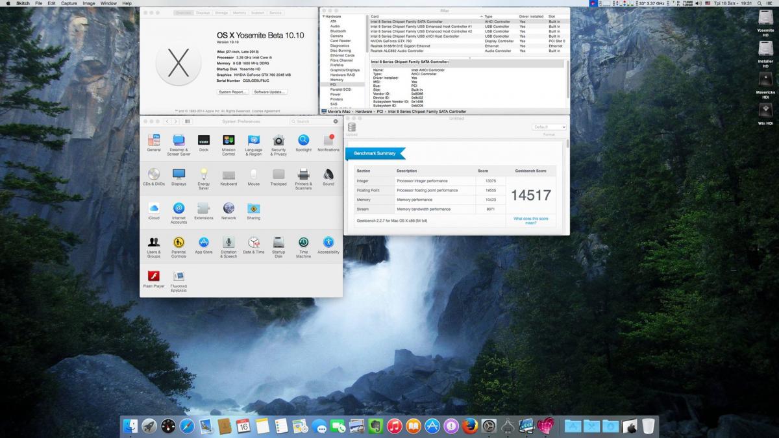Open Dictation & Speech preferences

tap(229, 247)
